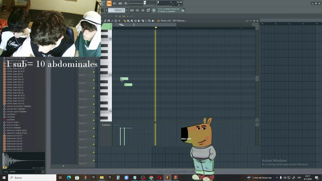Click the metronome icon in top toolbar
The width and height of the screenshot is (322, 181).
pyautogui.click(x=126, y=3)
